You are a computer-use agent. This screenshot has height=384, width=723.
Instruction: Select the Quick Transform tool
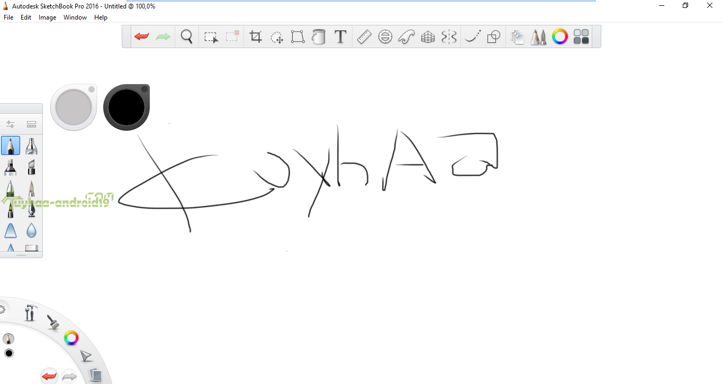[x=277, y=37]
